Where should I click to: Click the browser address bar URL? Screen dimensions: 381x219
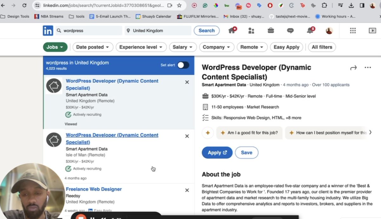(x=104, y=5)
